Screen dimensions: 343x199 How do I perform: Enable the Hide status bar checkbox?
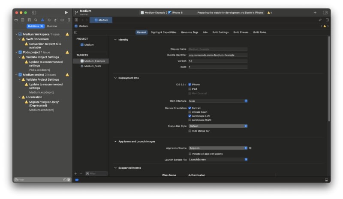pos(190,131)
